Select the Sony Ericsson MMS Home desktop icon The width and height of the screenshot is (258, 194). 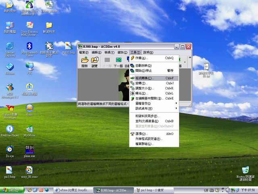tap(29, 29)
